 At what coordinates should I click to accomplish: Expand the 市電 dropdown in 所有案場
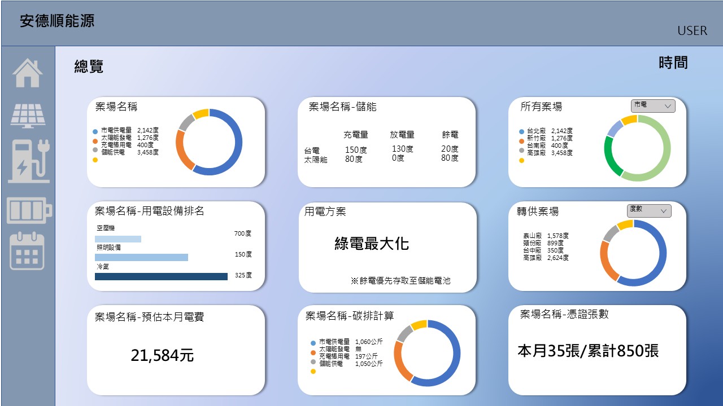[652, 106]
